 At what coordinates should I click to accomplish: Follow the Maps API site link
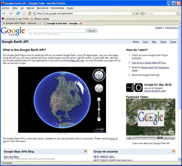coord(77,60)
